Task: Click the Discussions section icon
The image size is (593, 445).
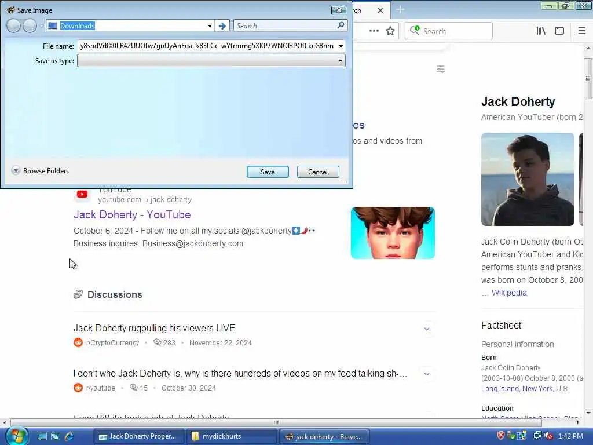Action: pos(78,294)
